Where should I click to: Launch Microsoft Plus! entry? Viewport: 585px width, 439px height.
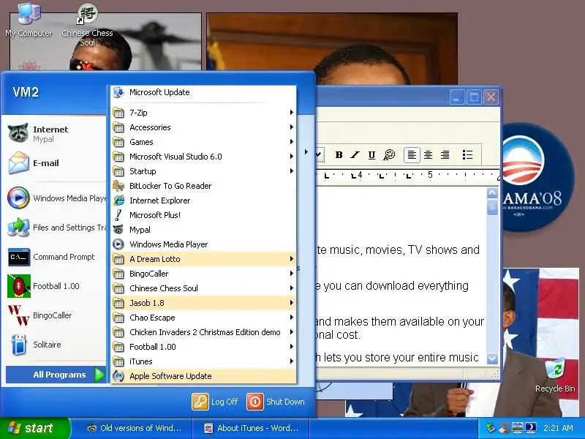tap(204, 215)
